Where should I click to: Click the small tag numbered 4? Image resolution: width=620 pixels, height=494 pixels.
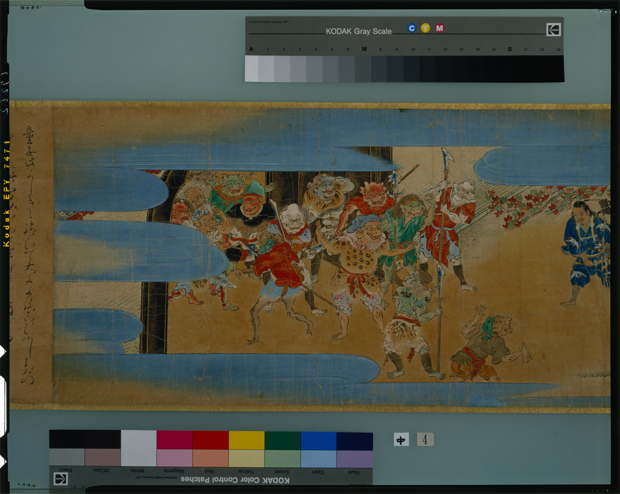[x=425, y=439]
